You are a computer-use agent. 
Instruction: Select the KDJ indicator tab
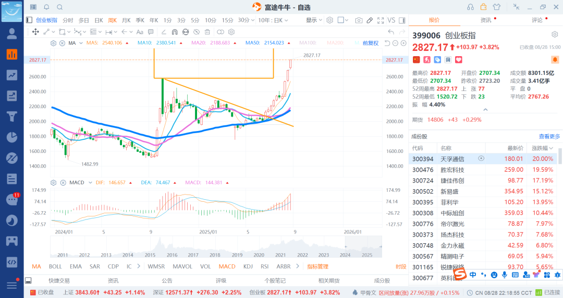[248, 266]
